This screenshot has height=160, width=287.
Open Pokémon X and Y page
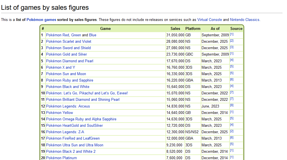click(x=61, y=67)
